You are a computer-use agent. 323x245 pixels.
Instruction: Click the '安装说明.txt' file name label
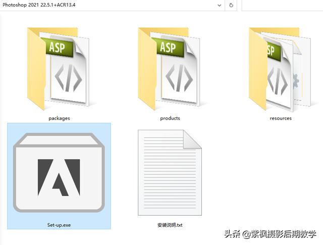click(x=170, y=225)
